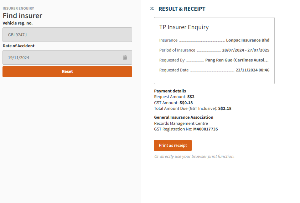Click the Request Amount S$2 line

(174, 97)
